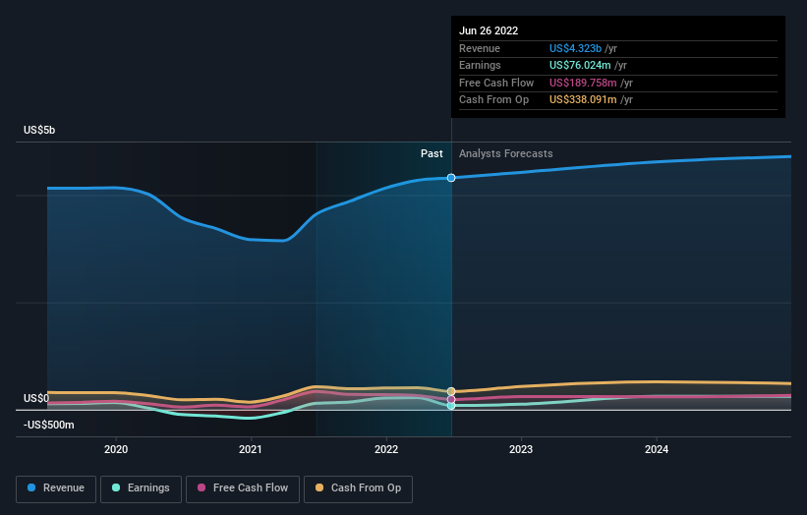
Task: Toggle the Free Cash Flow legend button
Action: [243, 488]
